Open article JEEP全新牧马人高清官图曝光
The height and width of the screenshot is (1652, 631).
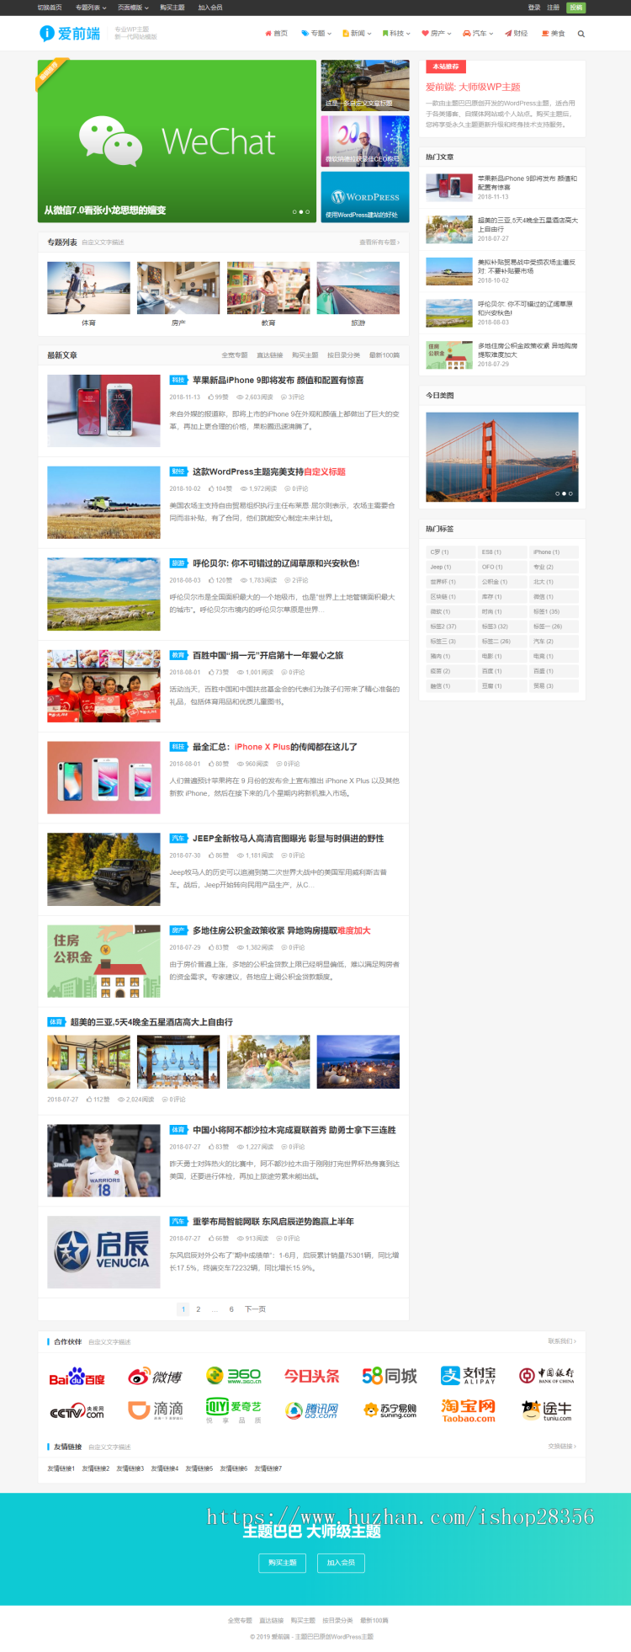point(288,839)
